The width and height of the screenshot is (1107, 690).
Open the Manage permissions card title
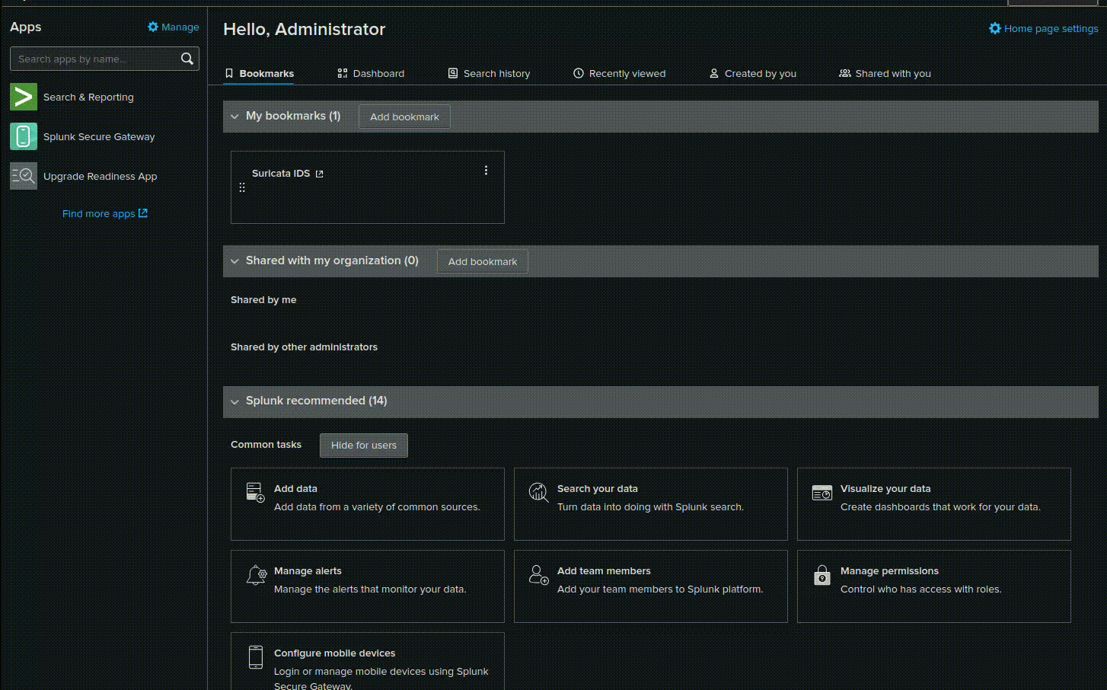pos(889,570)
